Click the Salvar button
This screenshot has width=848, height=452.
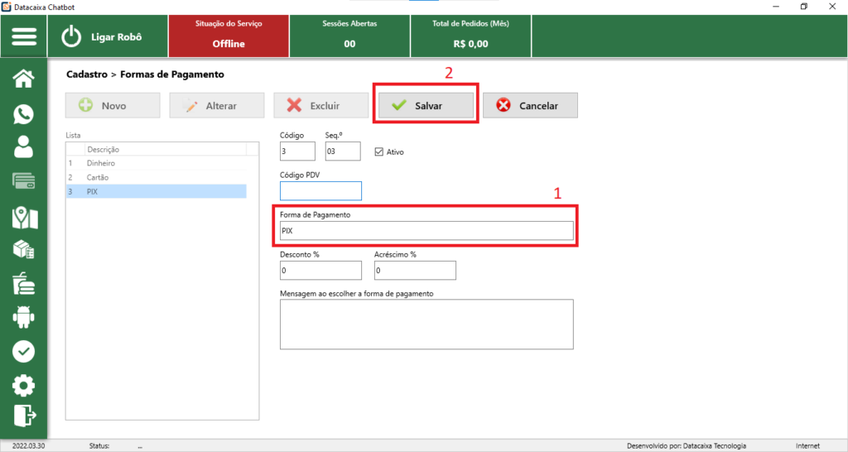[426, 106]
